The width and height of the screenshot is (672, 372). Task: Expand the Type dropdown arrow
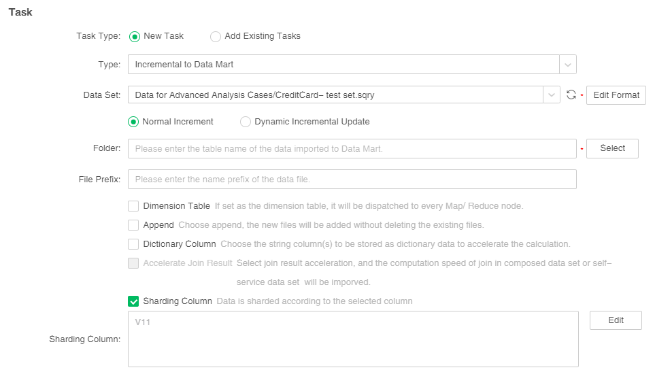pos(568,65)
